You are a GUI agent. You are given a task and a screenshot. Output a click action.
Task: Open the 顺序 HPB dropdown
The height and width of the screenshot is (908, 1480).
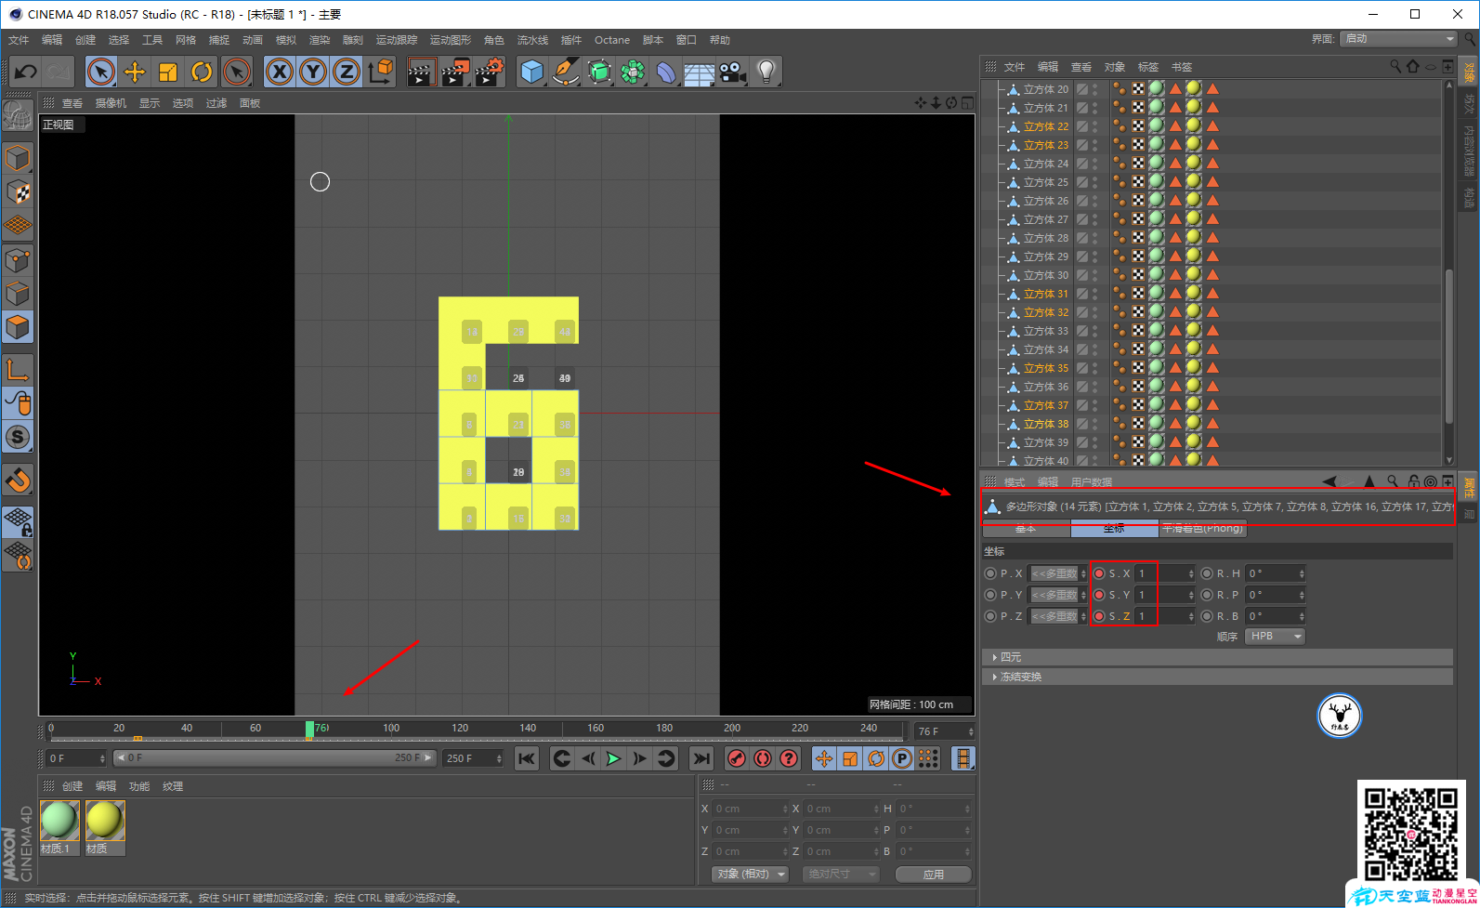pyautogui.click(x=1275, y=636)
